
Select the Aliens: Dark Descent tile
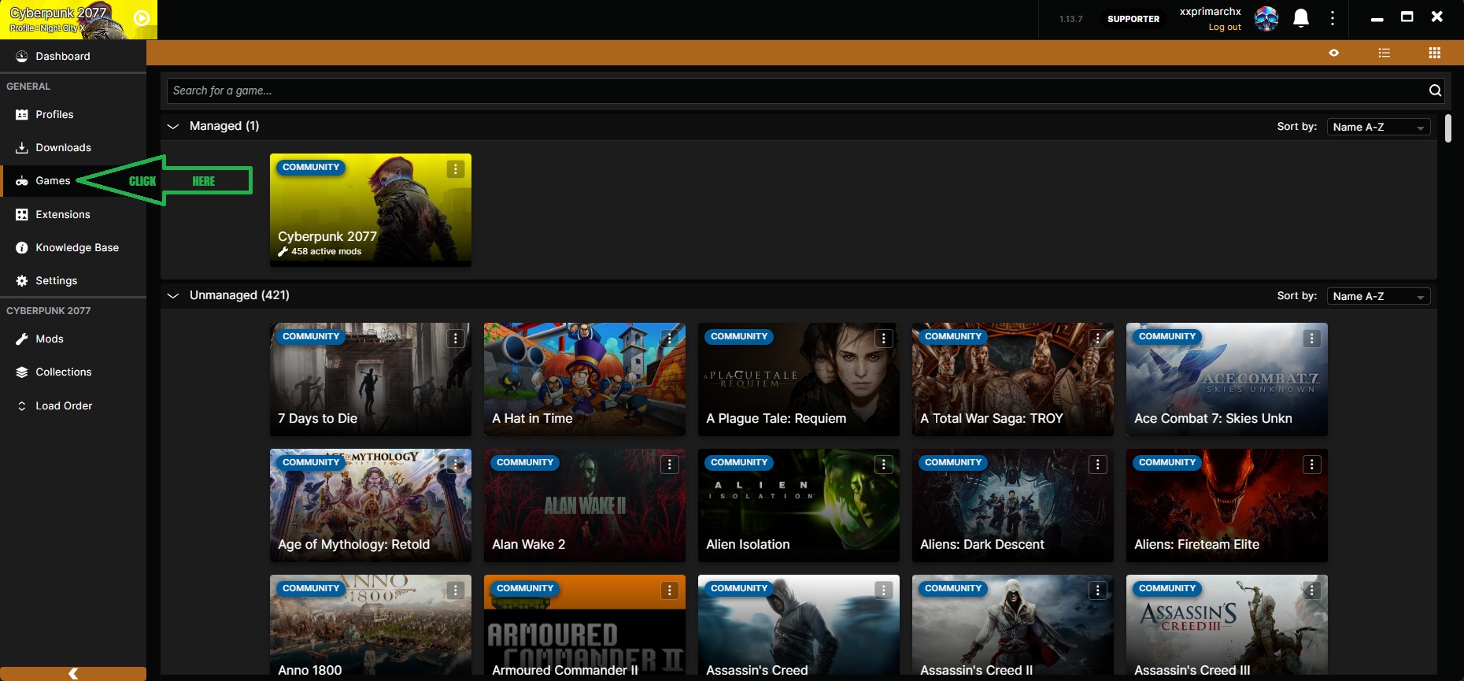pos(1013,505)
